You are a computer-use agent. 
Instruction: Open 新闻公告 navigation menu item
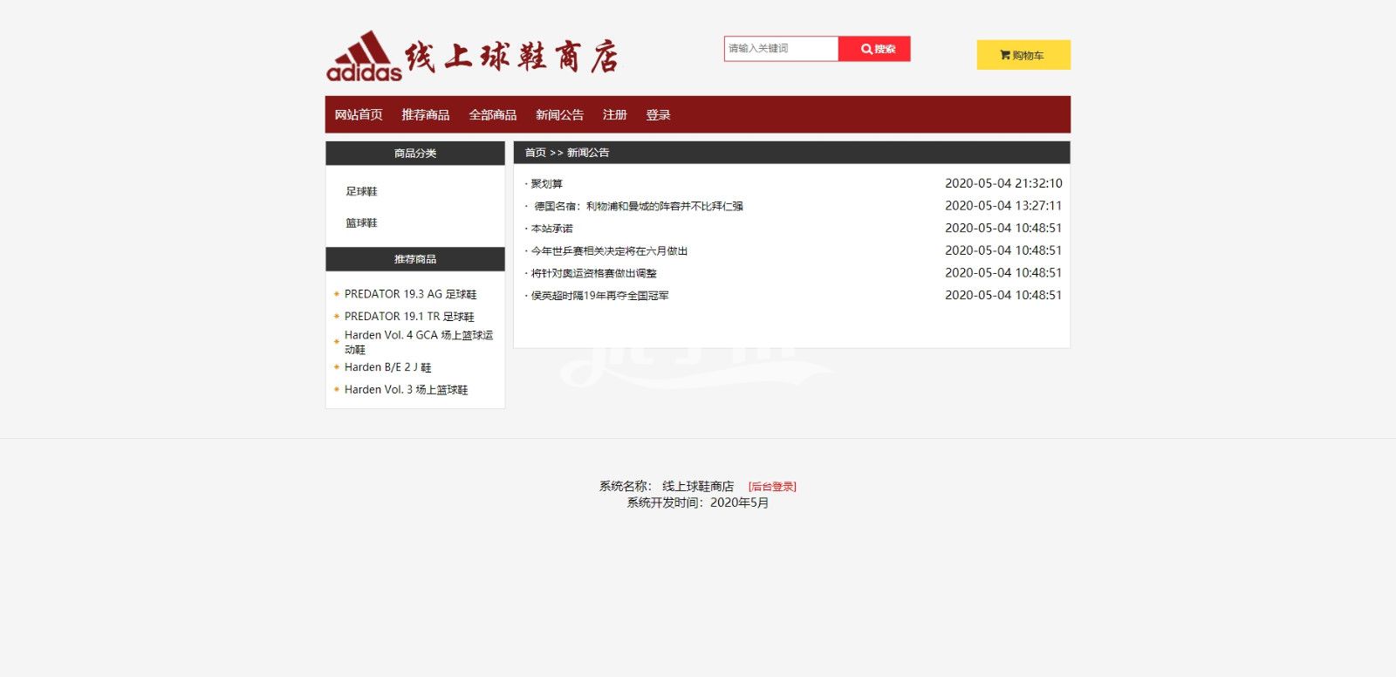[559, 115]
